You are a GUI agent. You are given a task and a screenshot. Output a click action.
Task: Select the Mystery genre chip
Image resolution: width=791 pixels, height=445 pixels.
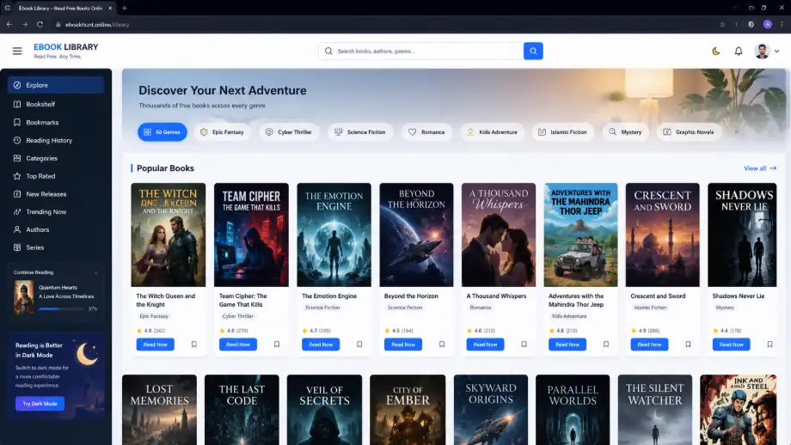pyautogui.click(x=625, y=132)
